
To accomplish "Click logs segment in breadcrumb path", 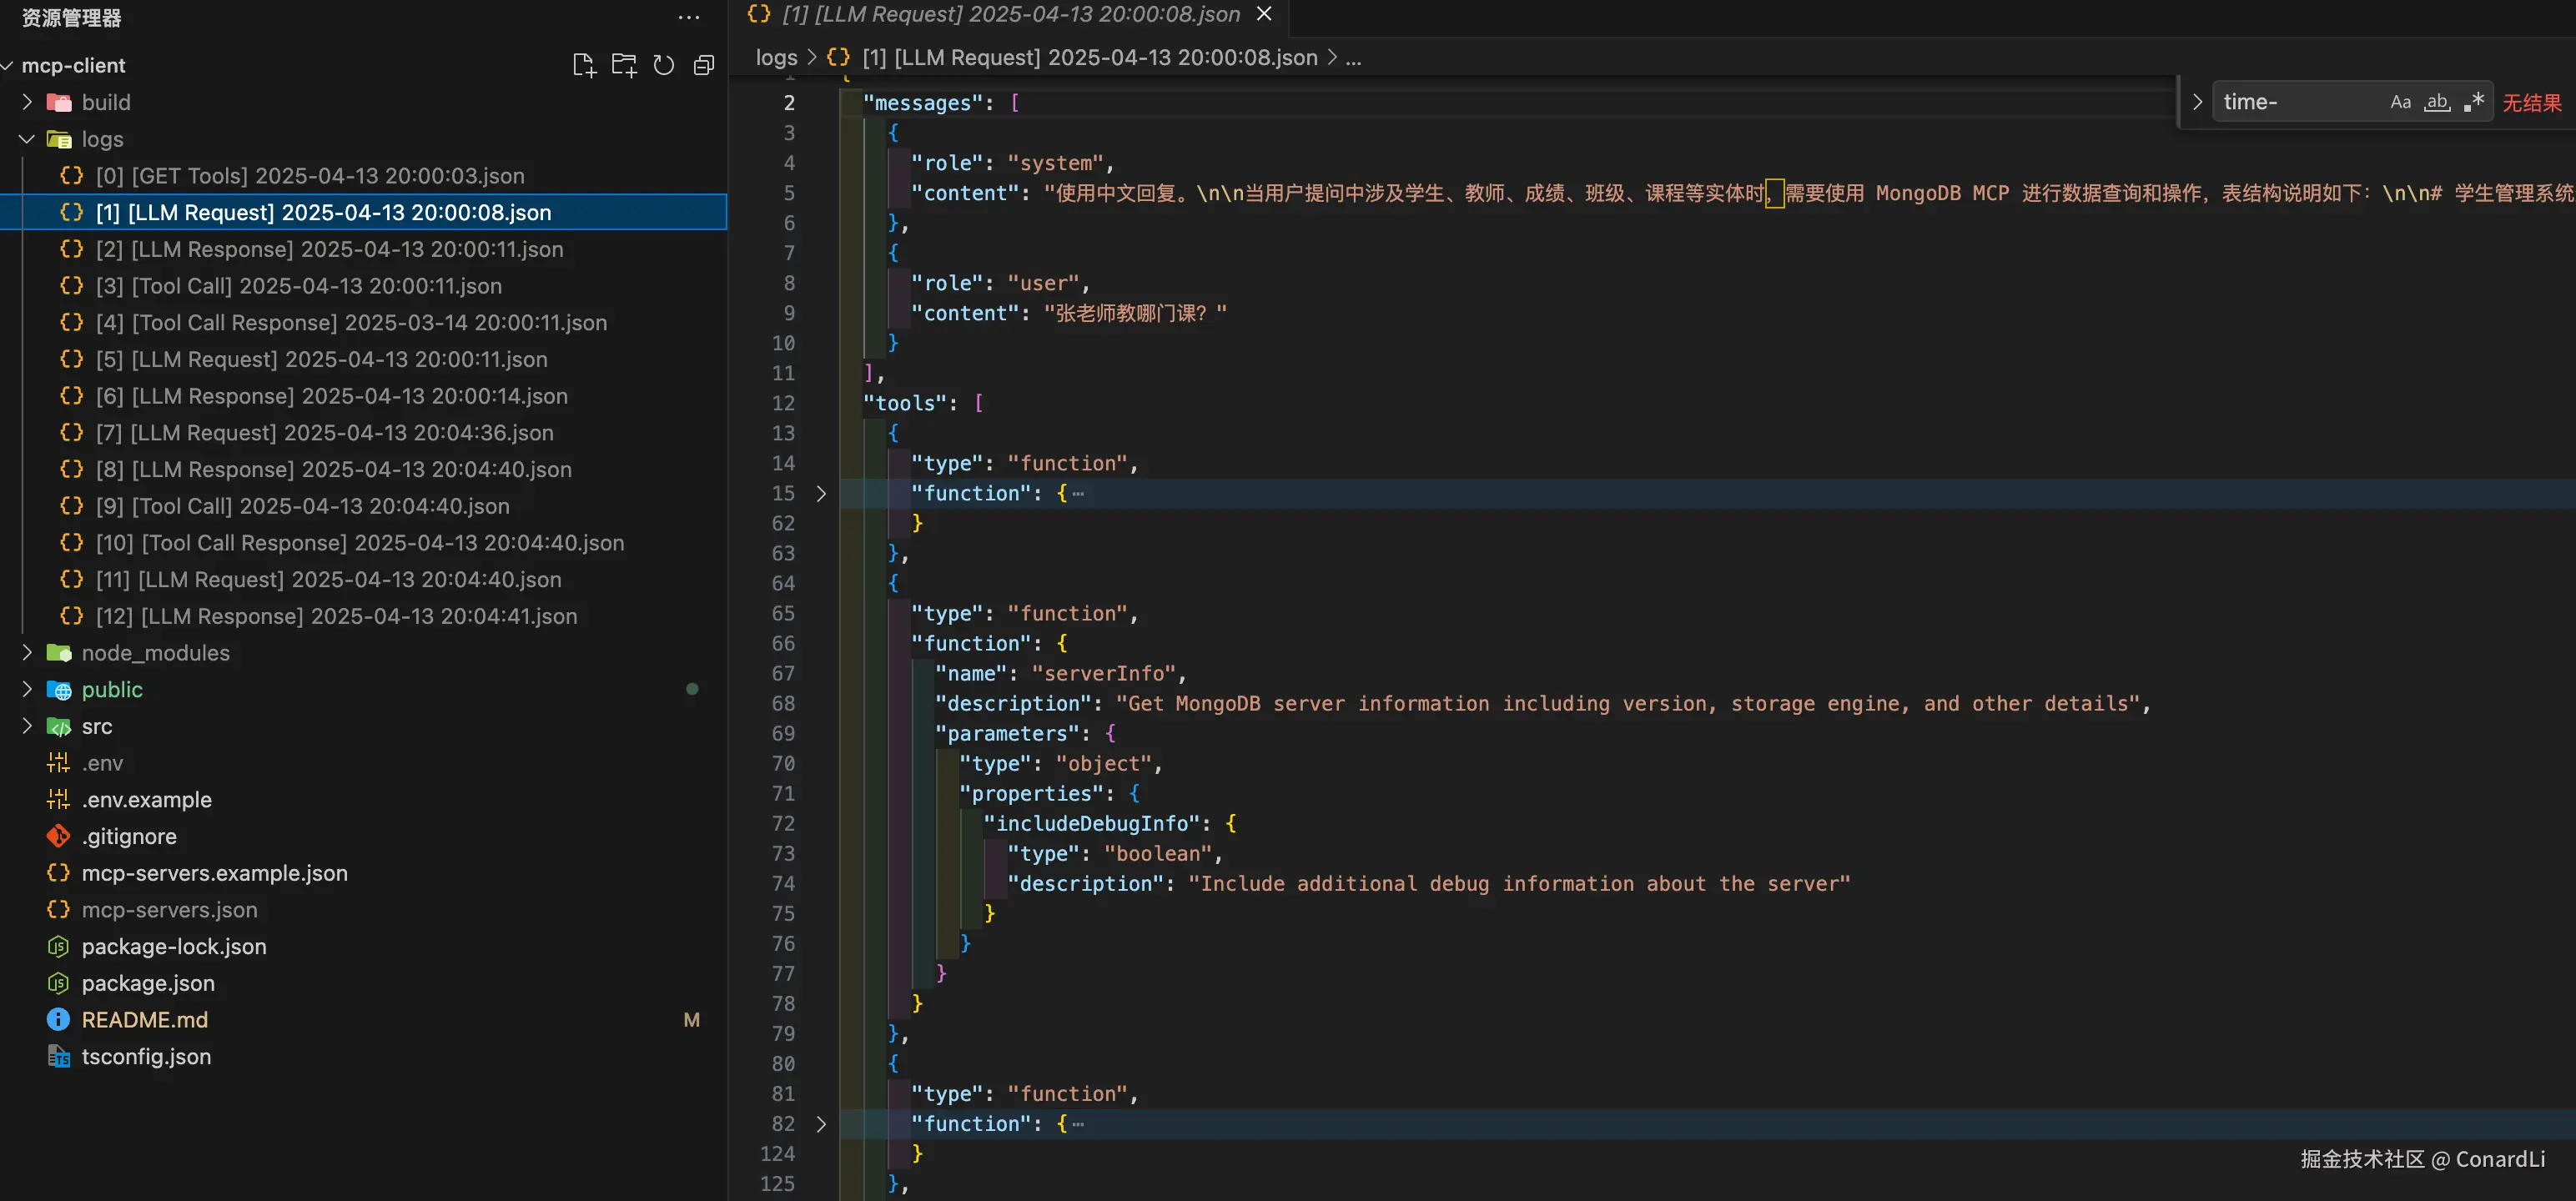I will pos(776,57).
